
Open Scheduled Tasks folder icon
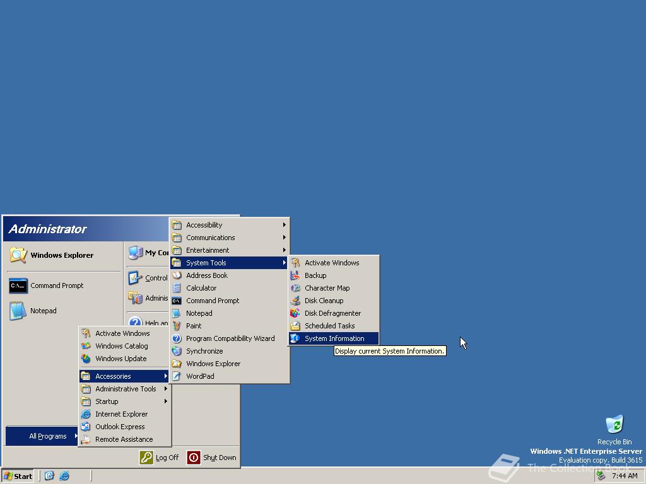[x=295, y=326]
